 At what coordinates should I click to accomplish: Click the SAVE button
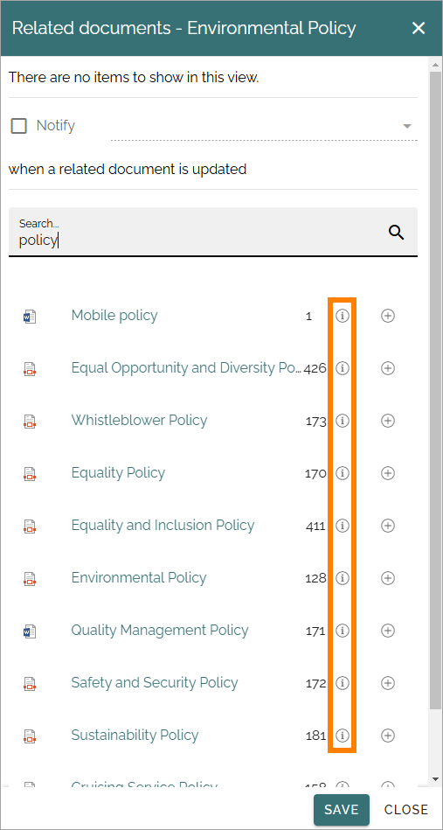342,809
